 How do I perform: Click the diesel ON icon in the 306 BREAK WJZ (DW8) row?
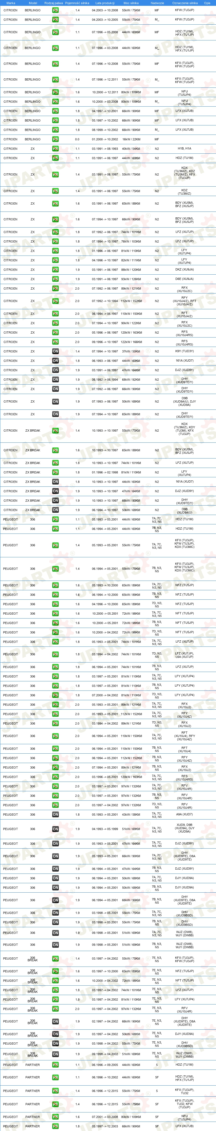pos(55,1054)
